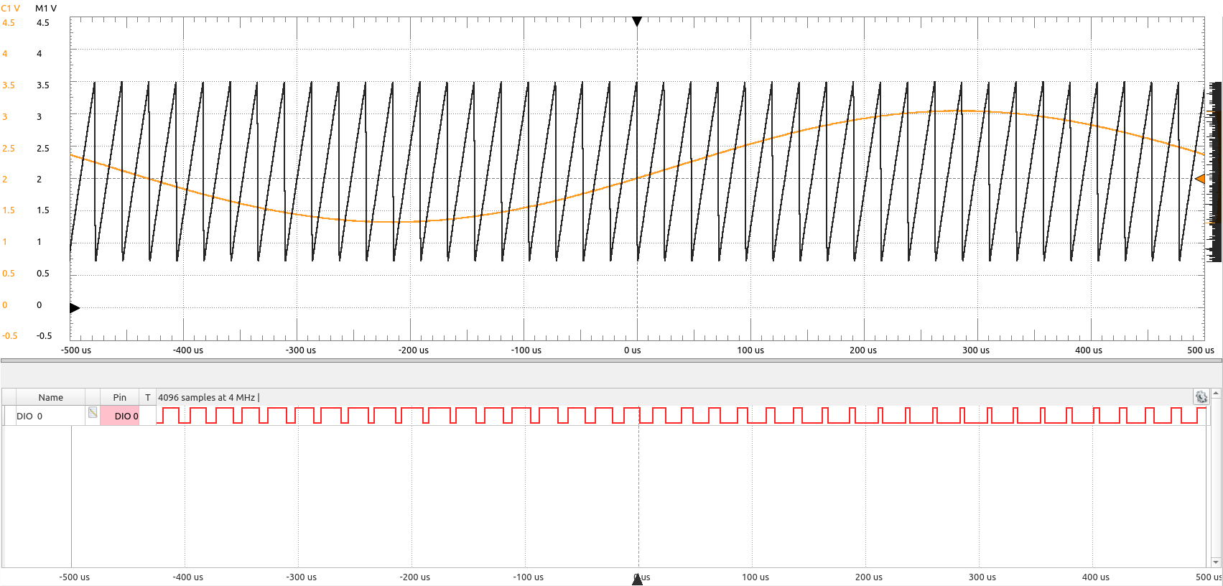This screenshot has height=586, width=1223.
Task: Click the red DIO 0 digital waveform
Action: point(681,415)
